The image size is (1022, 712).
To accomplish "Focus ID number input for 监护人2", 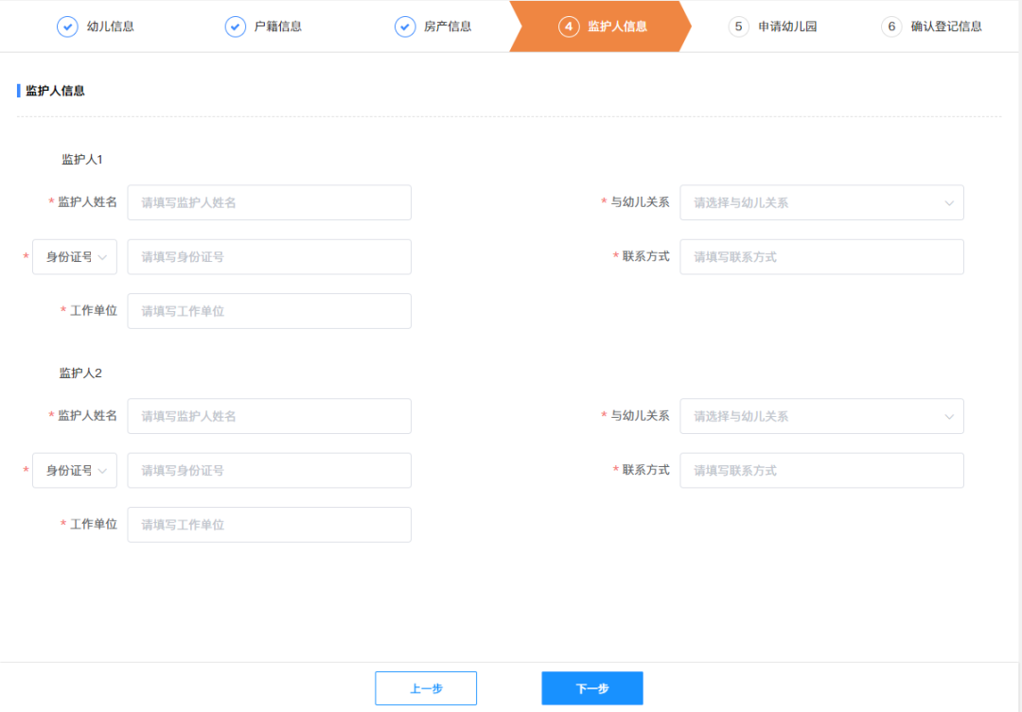I will 269,471.
